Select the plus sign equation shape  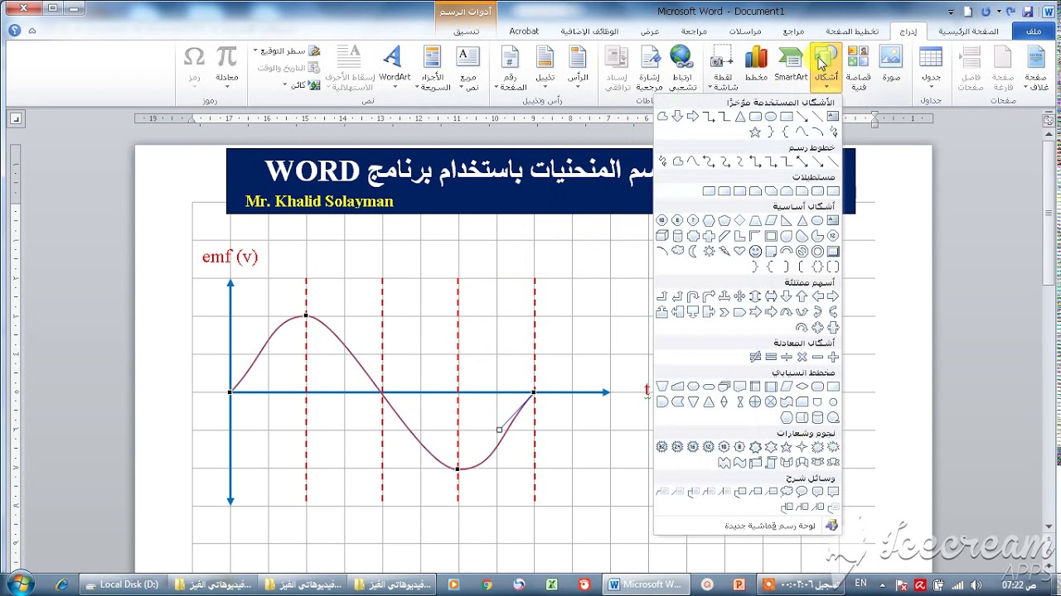833,357
